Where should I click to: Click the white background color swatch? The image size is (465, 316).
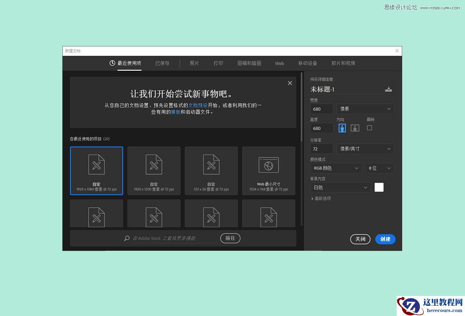coord(379,187)
